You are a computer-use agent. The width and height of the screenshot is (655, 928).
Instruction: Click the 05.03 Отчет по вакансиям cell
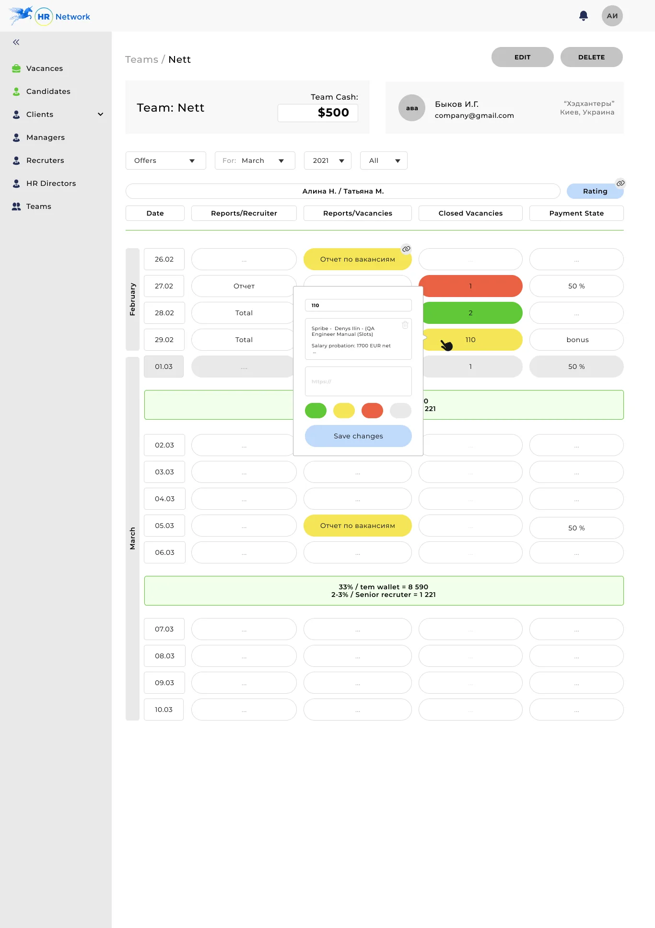pos(358,526)
